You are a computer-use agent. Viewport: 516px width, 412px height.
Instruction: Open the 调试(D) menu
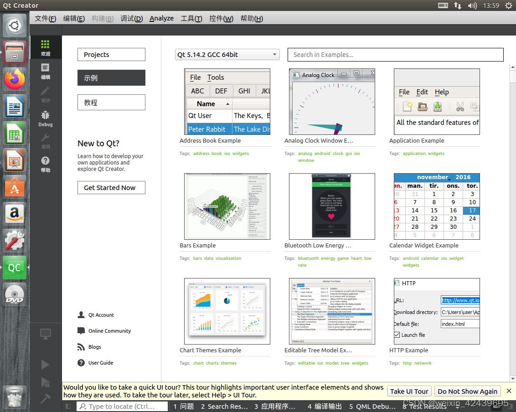pyautogui.click(x=132, y=18)
